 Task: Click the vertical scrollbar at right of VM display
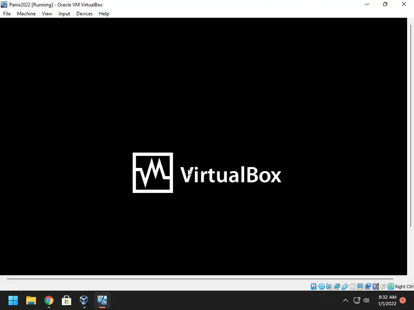click(411, 126)
